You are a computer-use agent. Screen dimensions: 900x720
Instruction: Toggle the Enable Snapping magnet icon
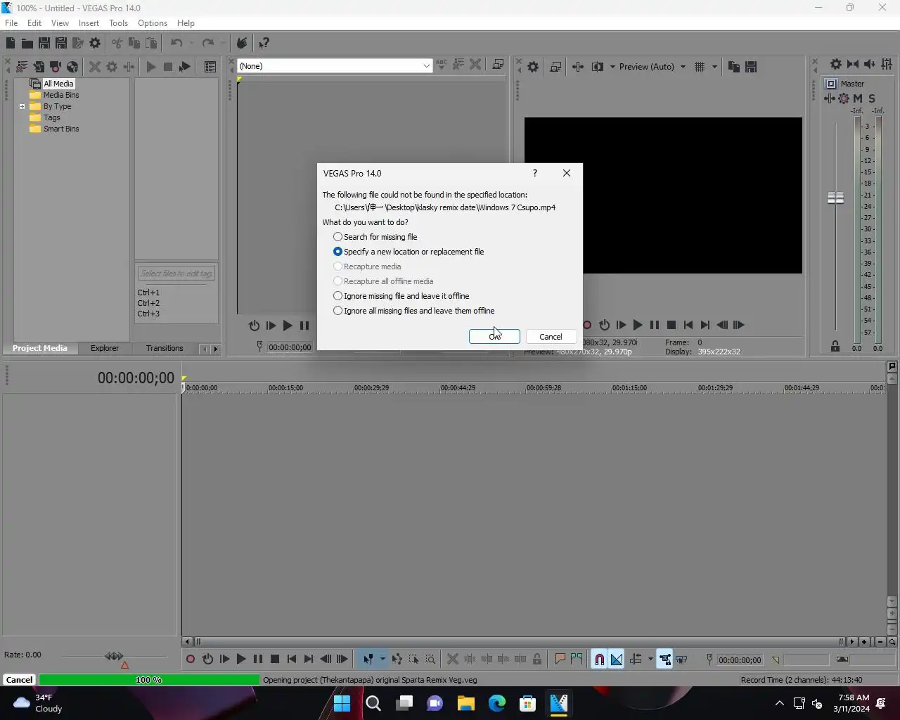[599, 660]
